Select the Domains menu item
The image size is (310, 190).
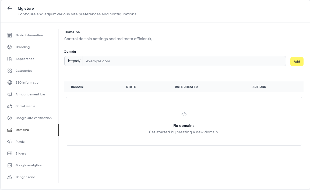[22, 130]
